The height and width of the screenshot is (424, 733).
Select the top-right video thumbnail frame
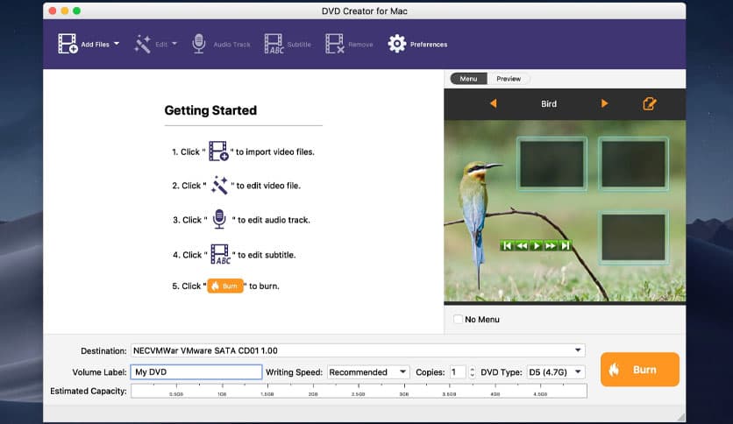click(x=633, y=164)
